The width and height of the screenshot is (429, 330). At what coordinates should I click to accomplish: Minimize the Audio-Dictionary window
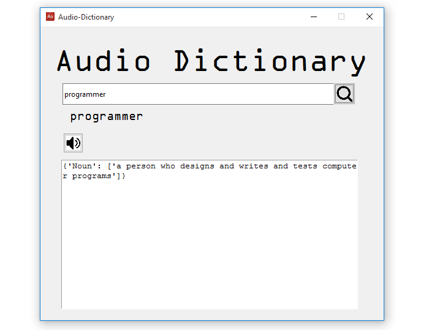(x=314, y=17)
